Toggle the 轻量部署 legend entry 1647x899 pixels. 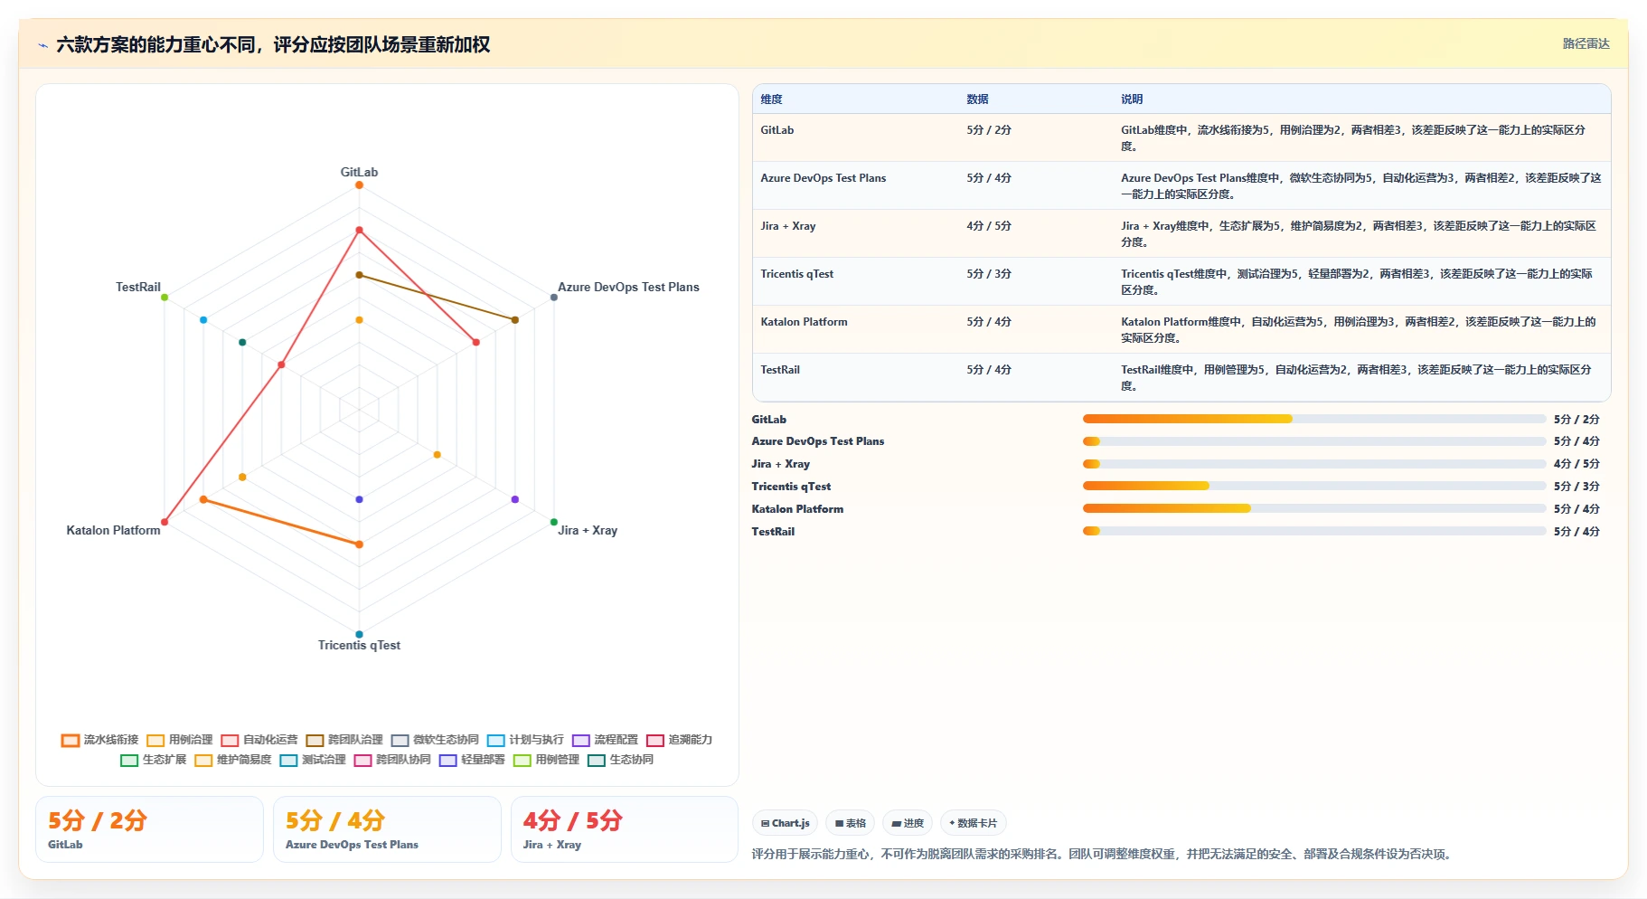click(472, 760)
